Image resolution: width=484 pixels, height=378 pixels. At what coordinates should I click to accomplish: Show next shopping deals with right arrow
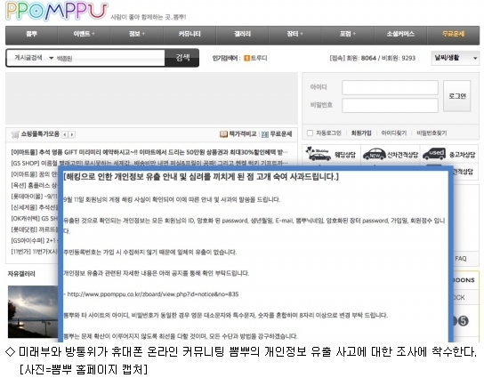[x=72, y=135]
